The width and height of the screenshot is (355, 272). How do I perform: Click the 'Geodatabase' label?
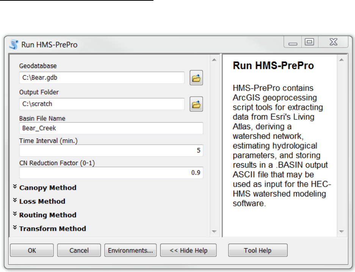pos(38,66)
